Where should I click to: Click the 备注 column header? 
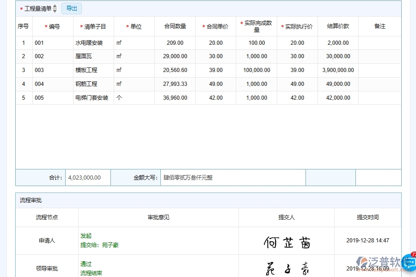click(x=379, y=26)
